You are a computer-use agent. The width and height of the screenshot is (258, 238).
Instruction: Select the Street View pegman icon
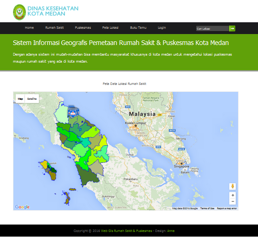pos(233,186)
